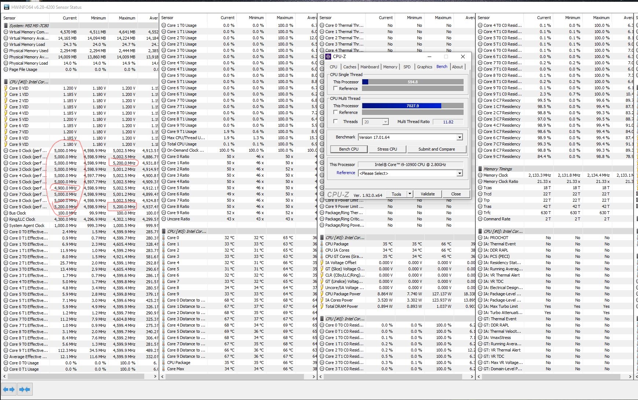Click the icon beside Total DRAM Power
Screen dimensions: 638x400
(322, 306)
